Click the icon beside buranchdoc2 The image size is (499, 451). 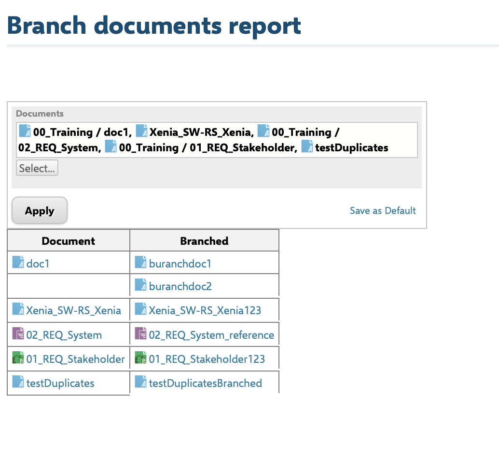coord(140,285)
